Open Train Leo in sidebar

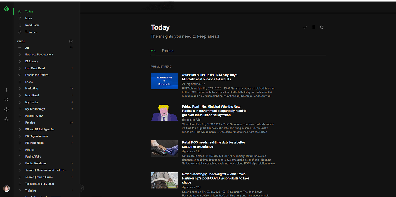[x=31, y=32]
